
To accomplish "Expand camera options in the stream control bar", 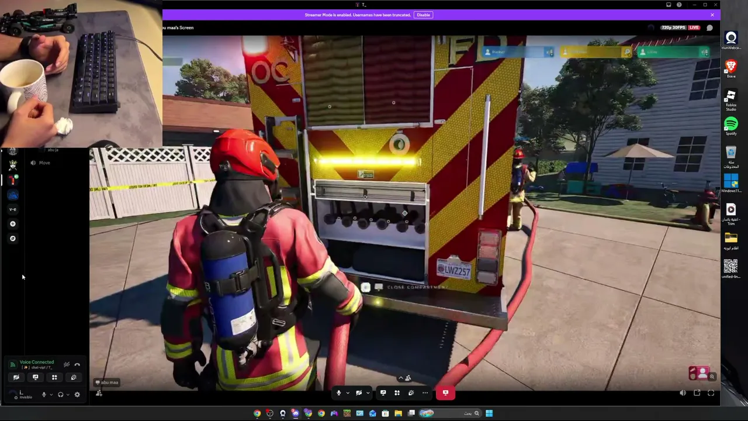I will (368, 393).
